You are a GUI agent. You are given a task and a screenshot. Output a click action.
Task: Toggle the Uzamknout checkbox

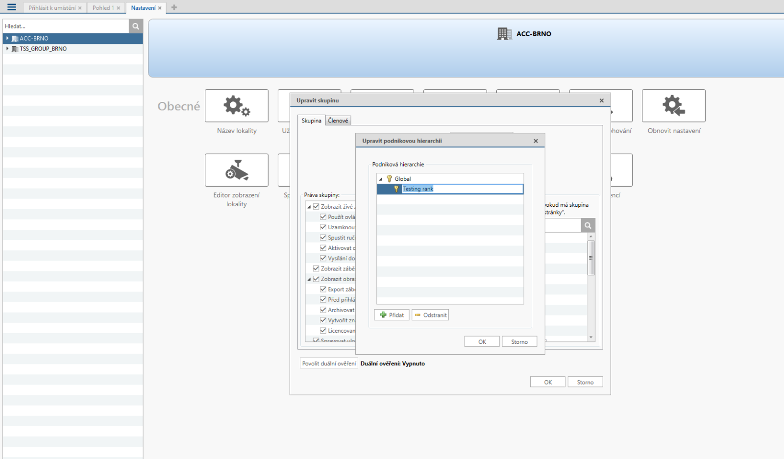pos(323,227)
